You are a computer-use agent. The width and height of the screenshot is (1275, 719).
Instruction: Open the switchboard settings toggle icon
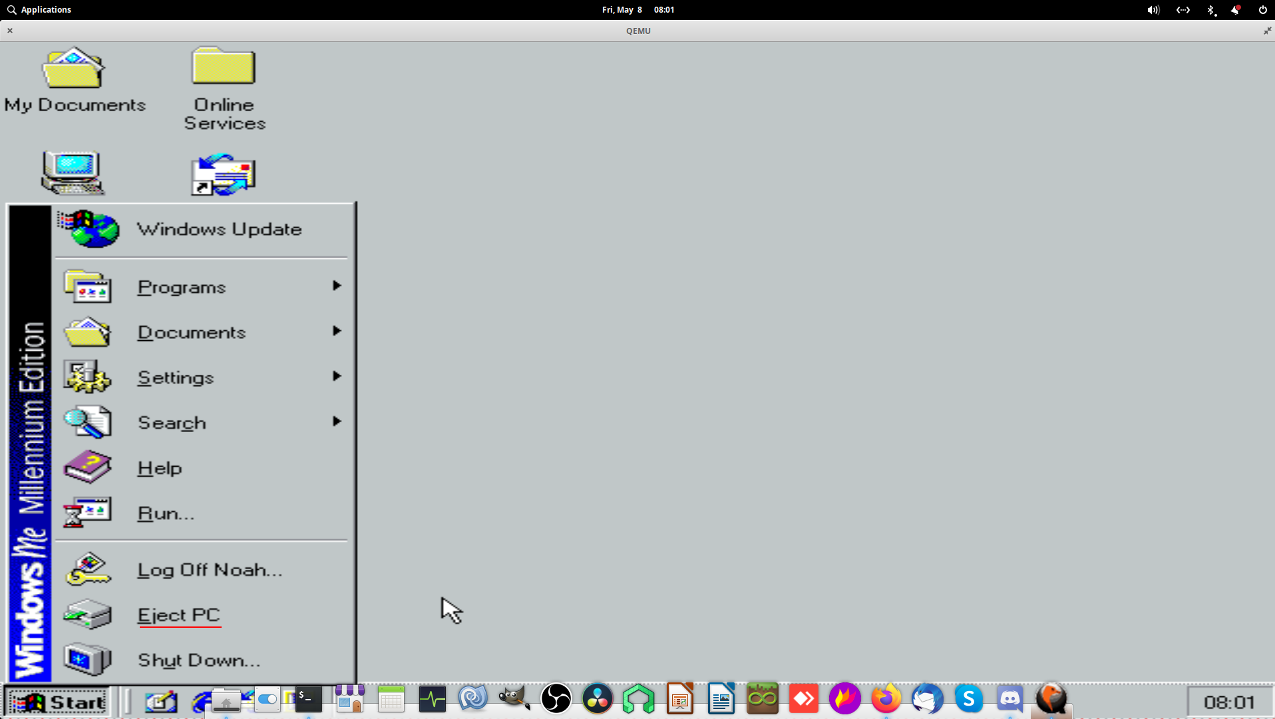pos(267,699)
